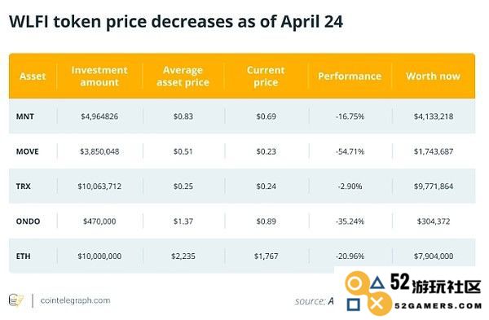Click the TRX asset row label
This screenshot has height=320, width=489.
coord(24,186)
